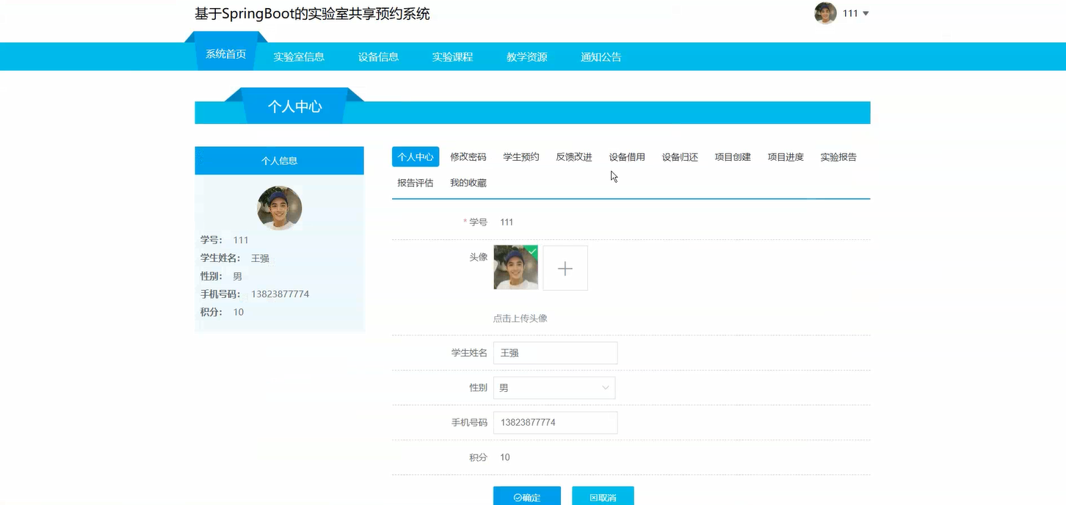
Task: Open the 学生预约 tab
Action: (521, 156)
